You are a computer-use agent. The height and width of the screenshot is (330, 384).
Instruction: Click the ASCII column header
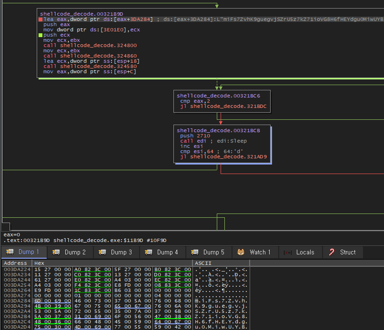202,263
